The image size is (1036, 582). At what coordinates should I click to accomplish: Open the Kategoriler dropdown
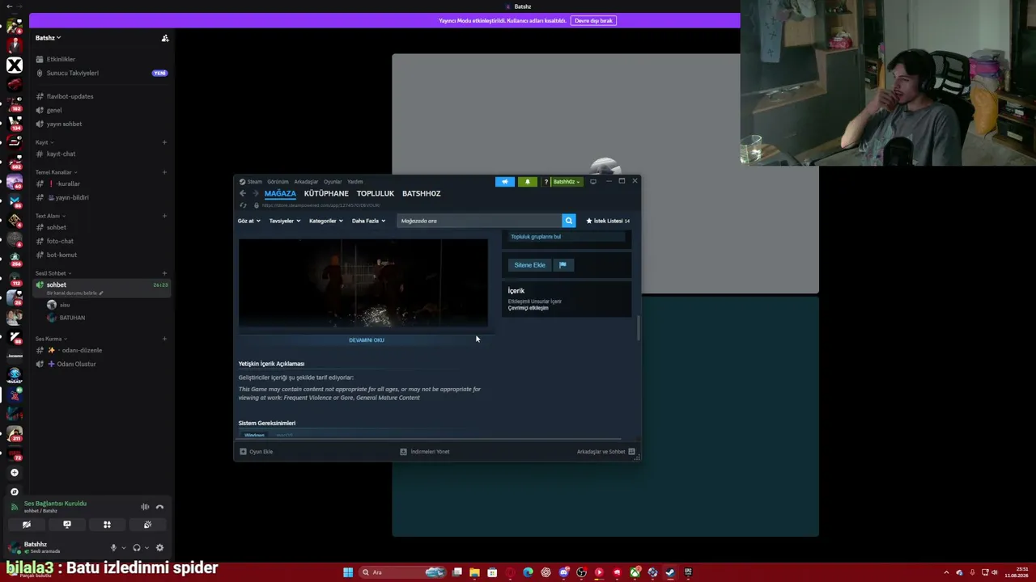tap(326, 221)
